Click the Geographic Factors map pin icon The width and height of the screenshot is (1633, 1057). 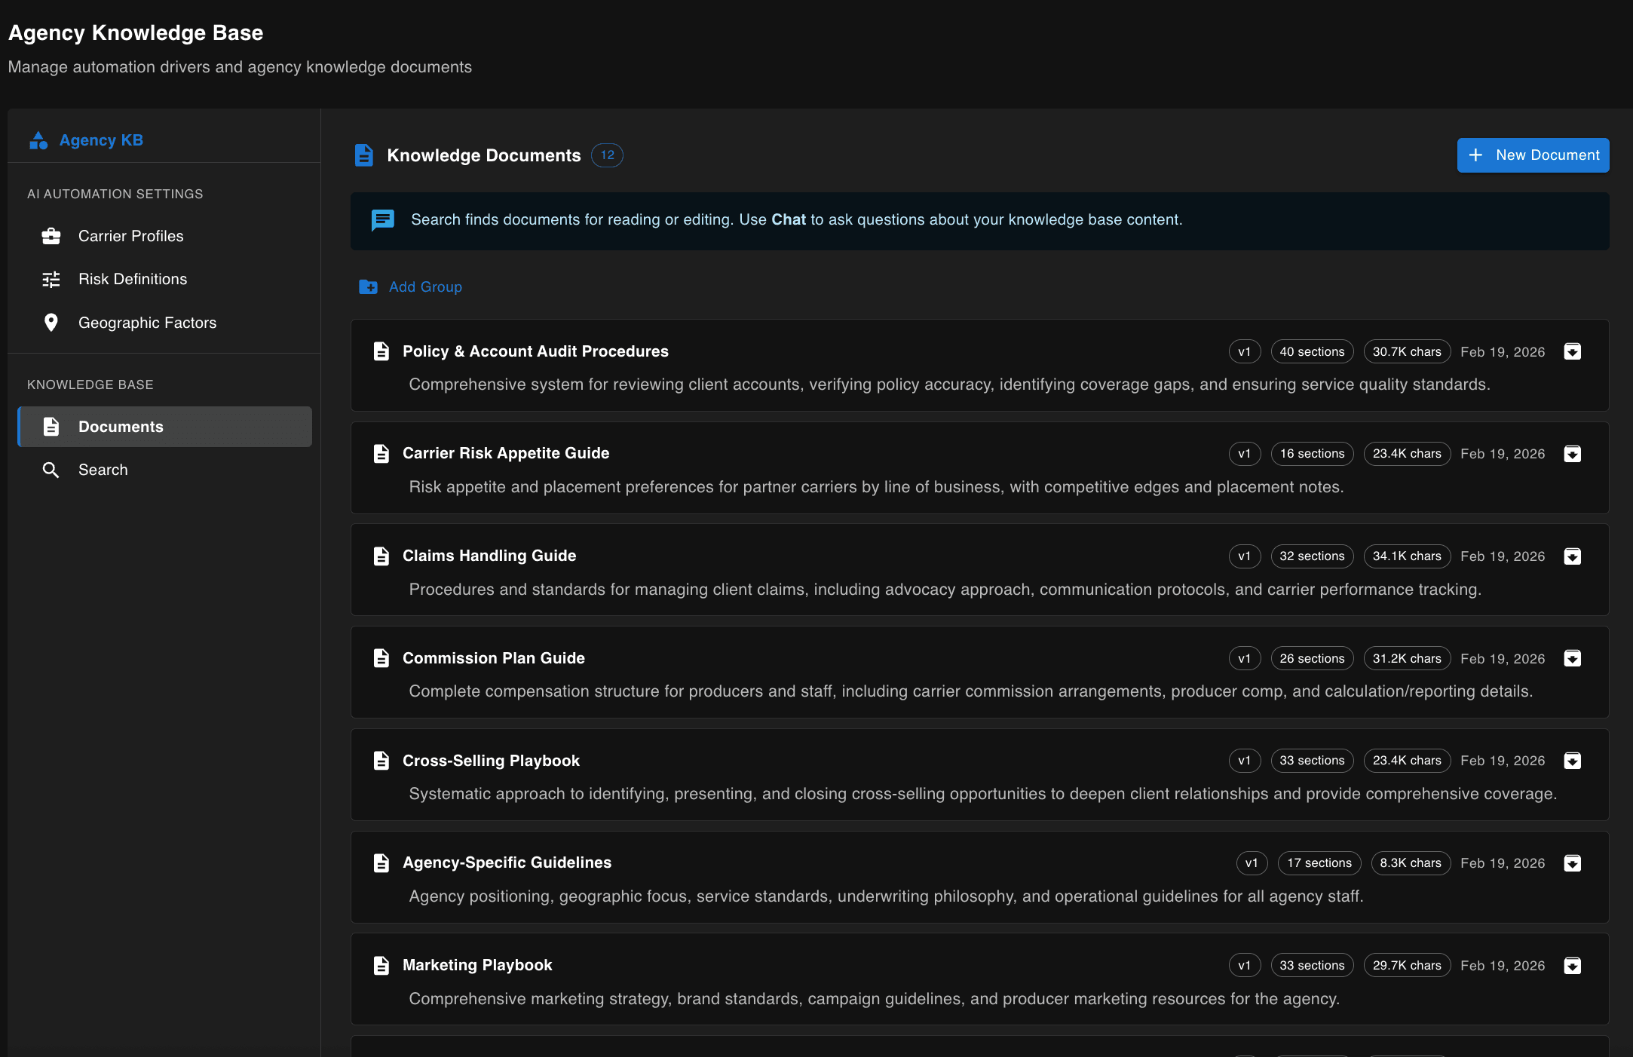51,323
